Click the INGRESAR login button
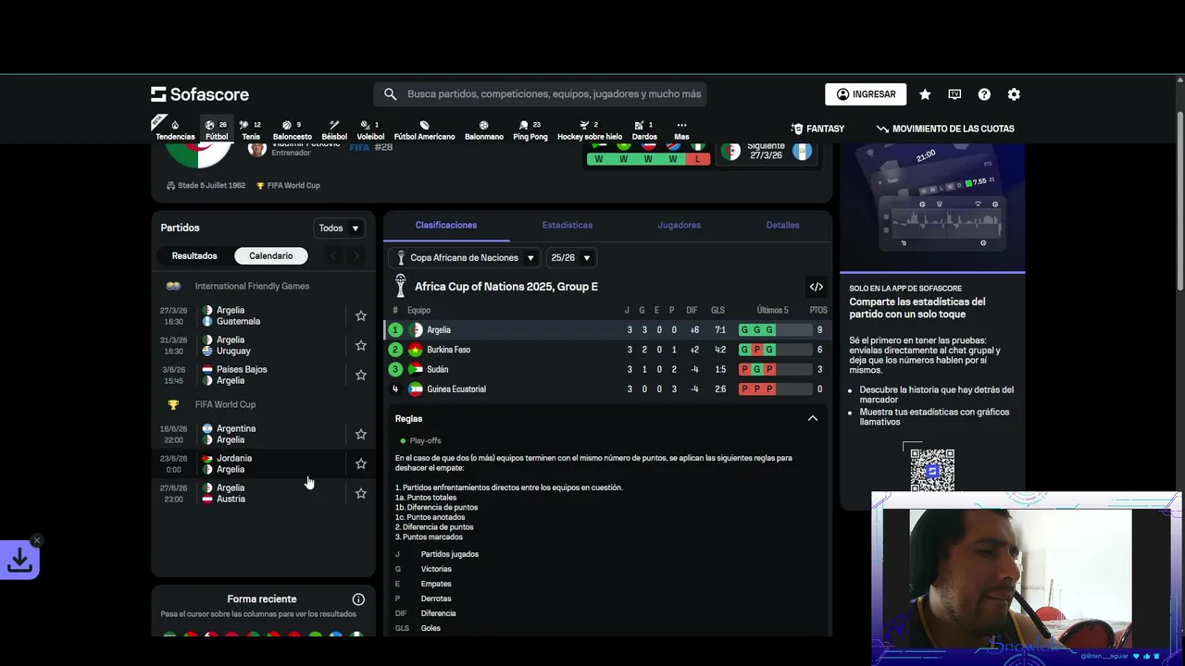The image size is (1185, 666). 866,94
